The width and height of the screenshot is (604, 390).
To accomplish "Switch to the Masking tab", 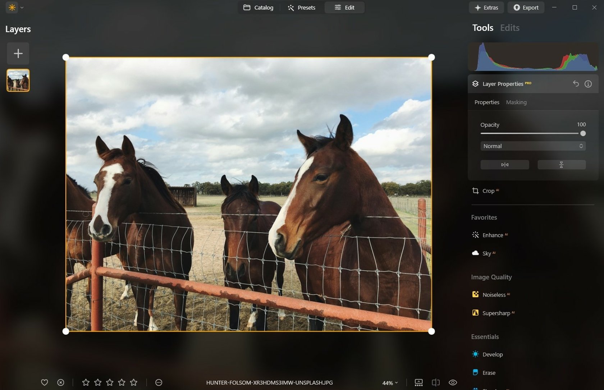I will 516,102.
